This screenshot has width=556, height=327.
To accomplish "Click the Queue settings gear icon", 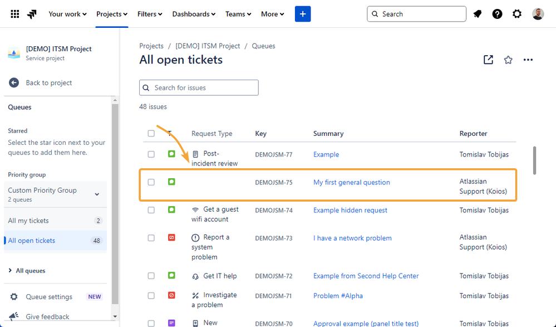I will click(x=14, y=296).
